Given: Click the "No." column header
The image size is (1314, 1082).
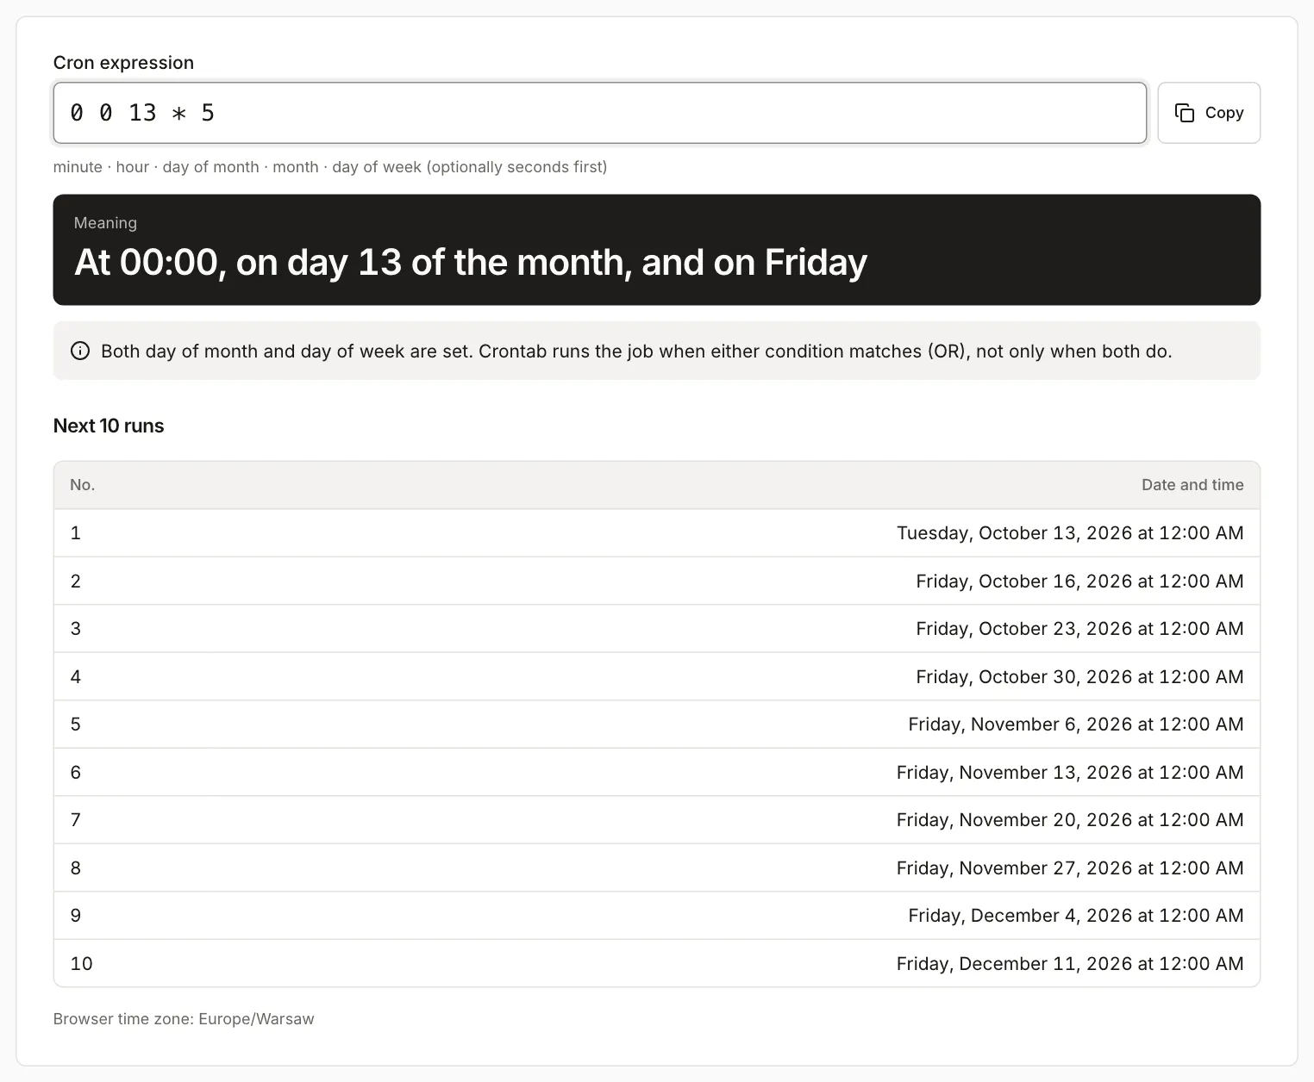Looking at the screenshot, I should tap(83, 485).
